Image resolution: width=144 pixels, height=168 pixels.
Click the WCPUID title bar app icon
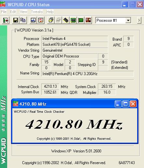(x=3, y=4)
